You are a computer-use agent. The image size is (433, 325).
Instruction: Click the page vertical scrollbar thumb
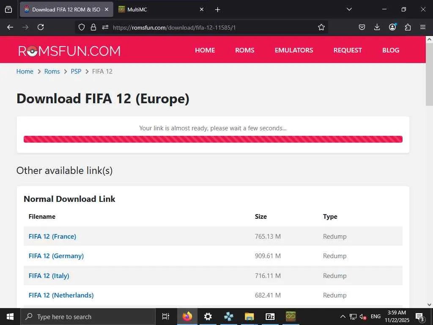coord(429,74)
